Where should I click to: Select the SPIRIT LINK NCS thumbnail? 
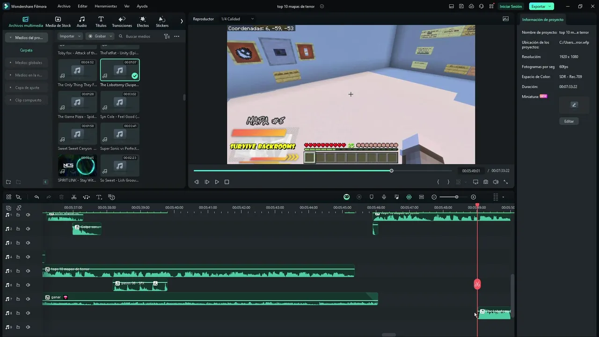tap(77, 165)
